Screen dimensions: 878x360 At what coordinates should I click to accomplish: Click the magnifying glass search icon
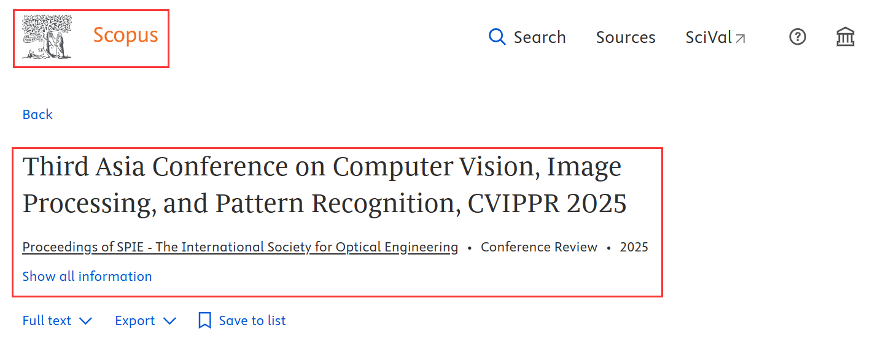497,37
